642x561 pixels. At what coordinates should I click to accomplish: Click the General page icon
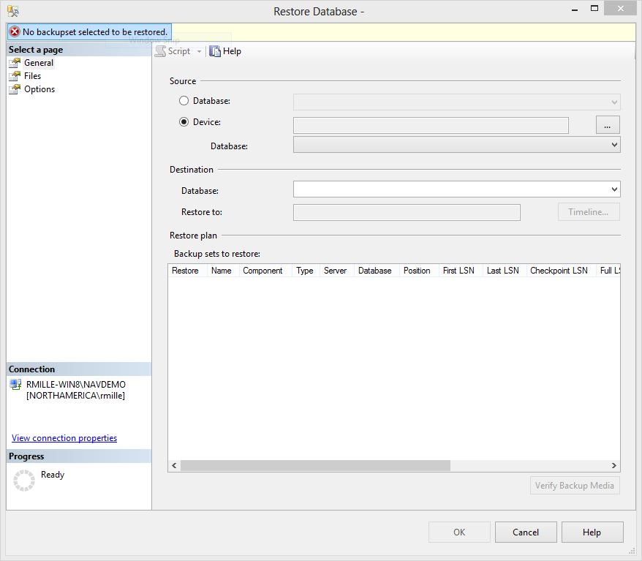coord(15,63)
